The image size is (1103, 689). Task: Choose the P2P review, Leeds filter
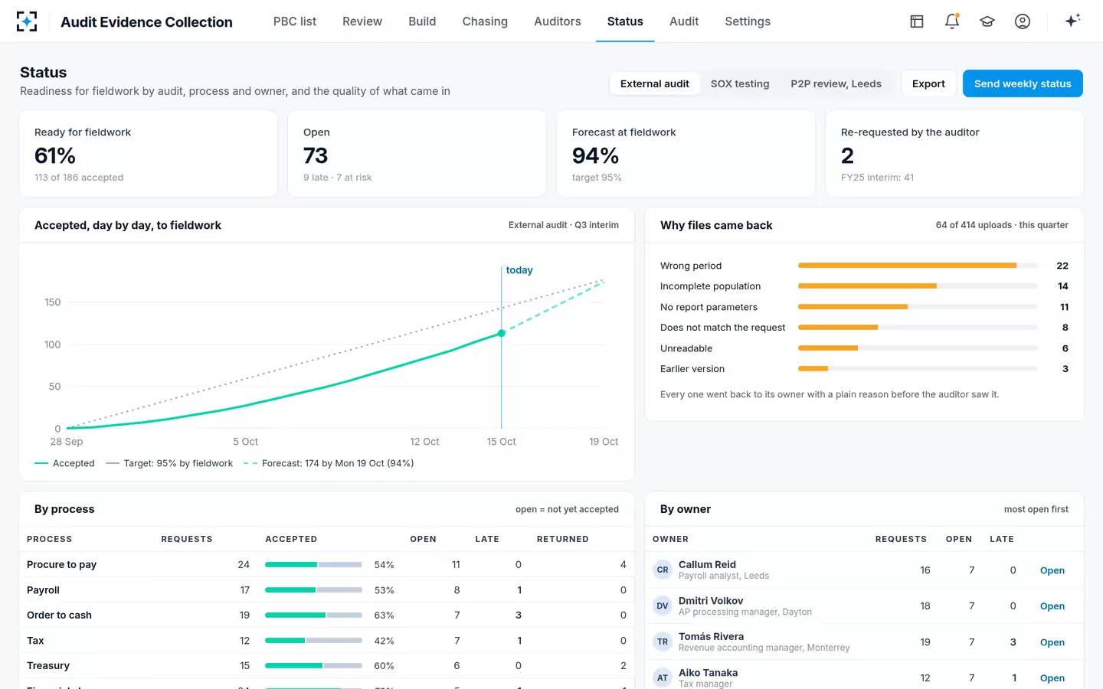[836, 83]
